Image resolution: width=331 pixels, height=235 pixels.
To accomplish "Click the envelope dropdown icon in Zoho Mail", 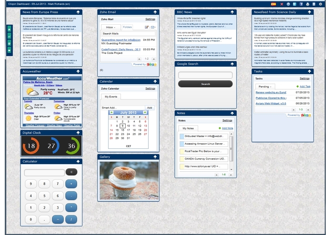I will click(153, 27).
